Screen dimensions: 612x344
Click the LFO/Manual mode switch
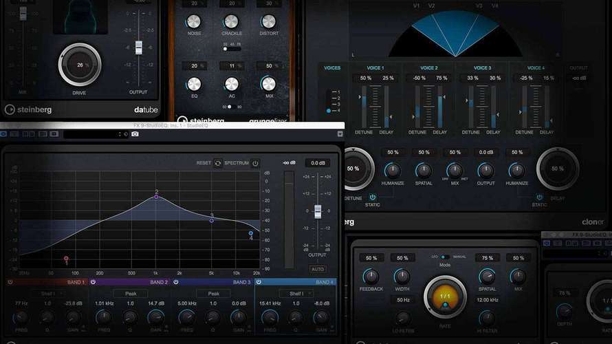[444, 257]
